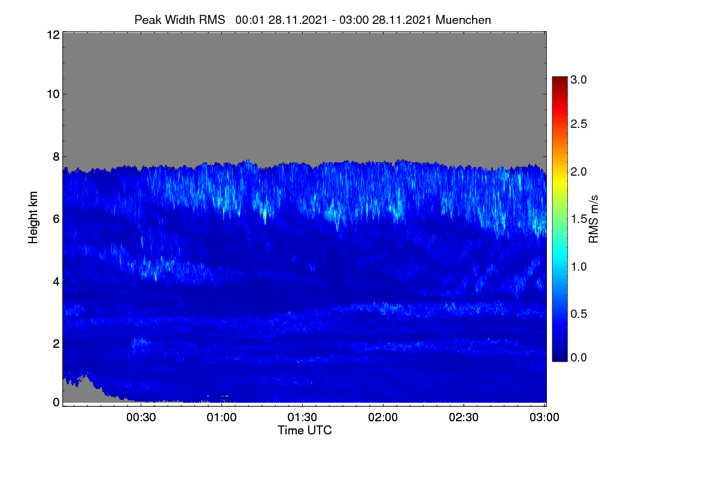
Task: Click the height axis label 6
Action: (x=56, y=219)
